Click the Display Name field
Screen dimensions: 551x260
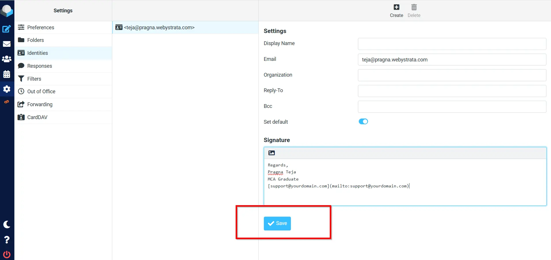click(x=452, y=44)
